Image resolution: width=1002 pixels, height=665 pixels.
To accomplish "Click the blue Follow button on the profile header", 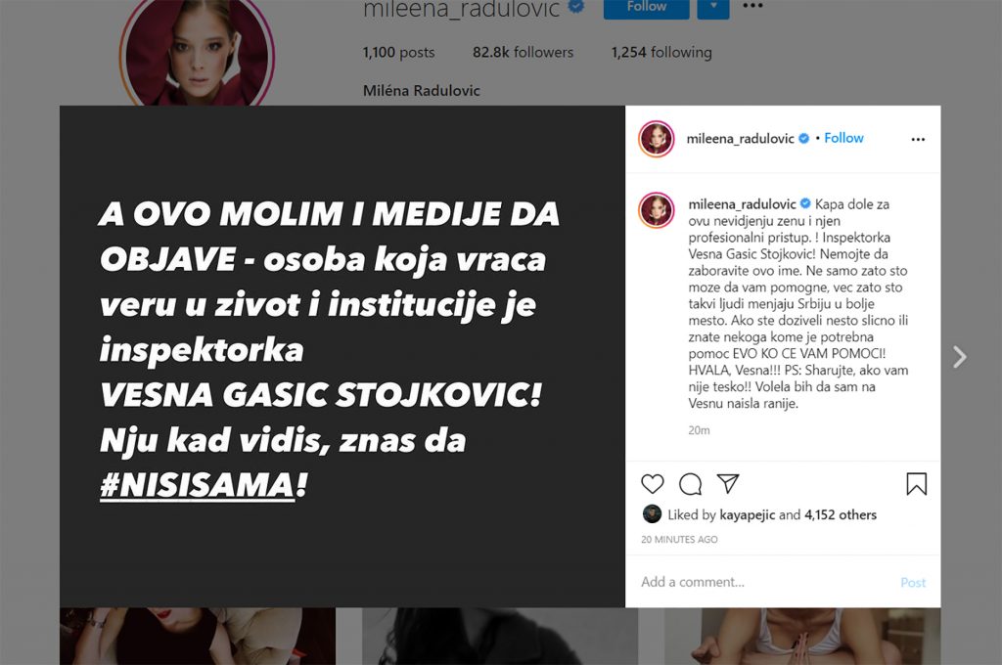I will 646,7.
